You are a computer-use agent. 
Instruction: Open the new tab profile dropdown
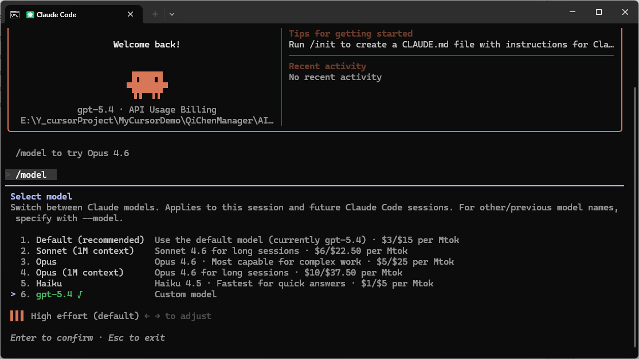coord(172,14)
